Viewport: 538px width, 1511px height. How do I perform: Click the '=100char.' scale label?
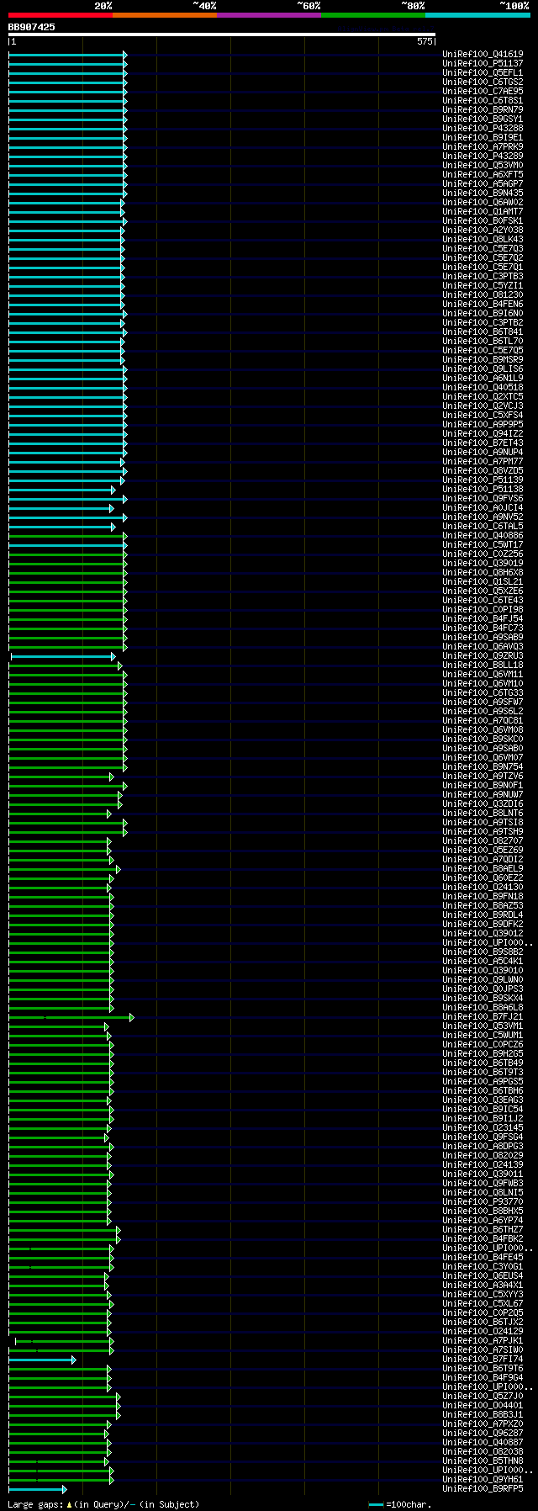tap(407, 1504)
